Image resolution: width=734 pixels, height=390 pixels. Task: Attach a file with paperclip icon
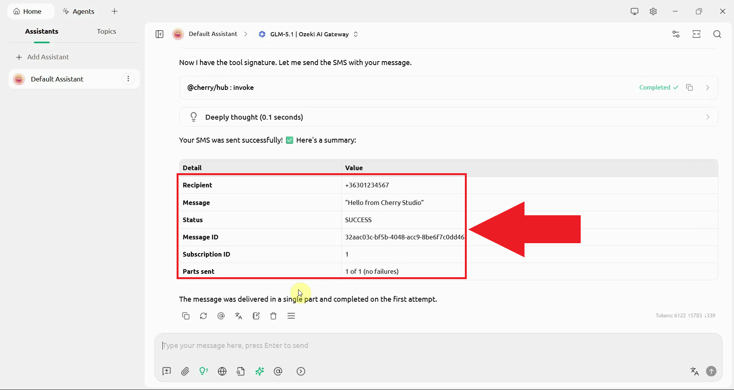pos(185,371)
